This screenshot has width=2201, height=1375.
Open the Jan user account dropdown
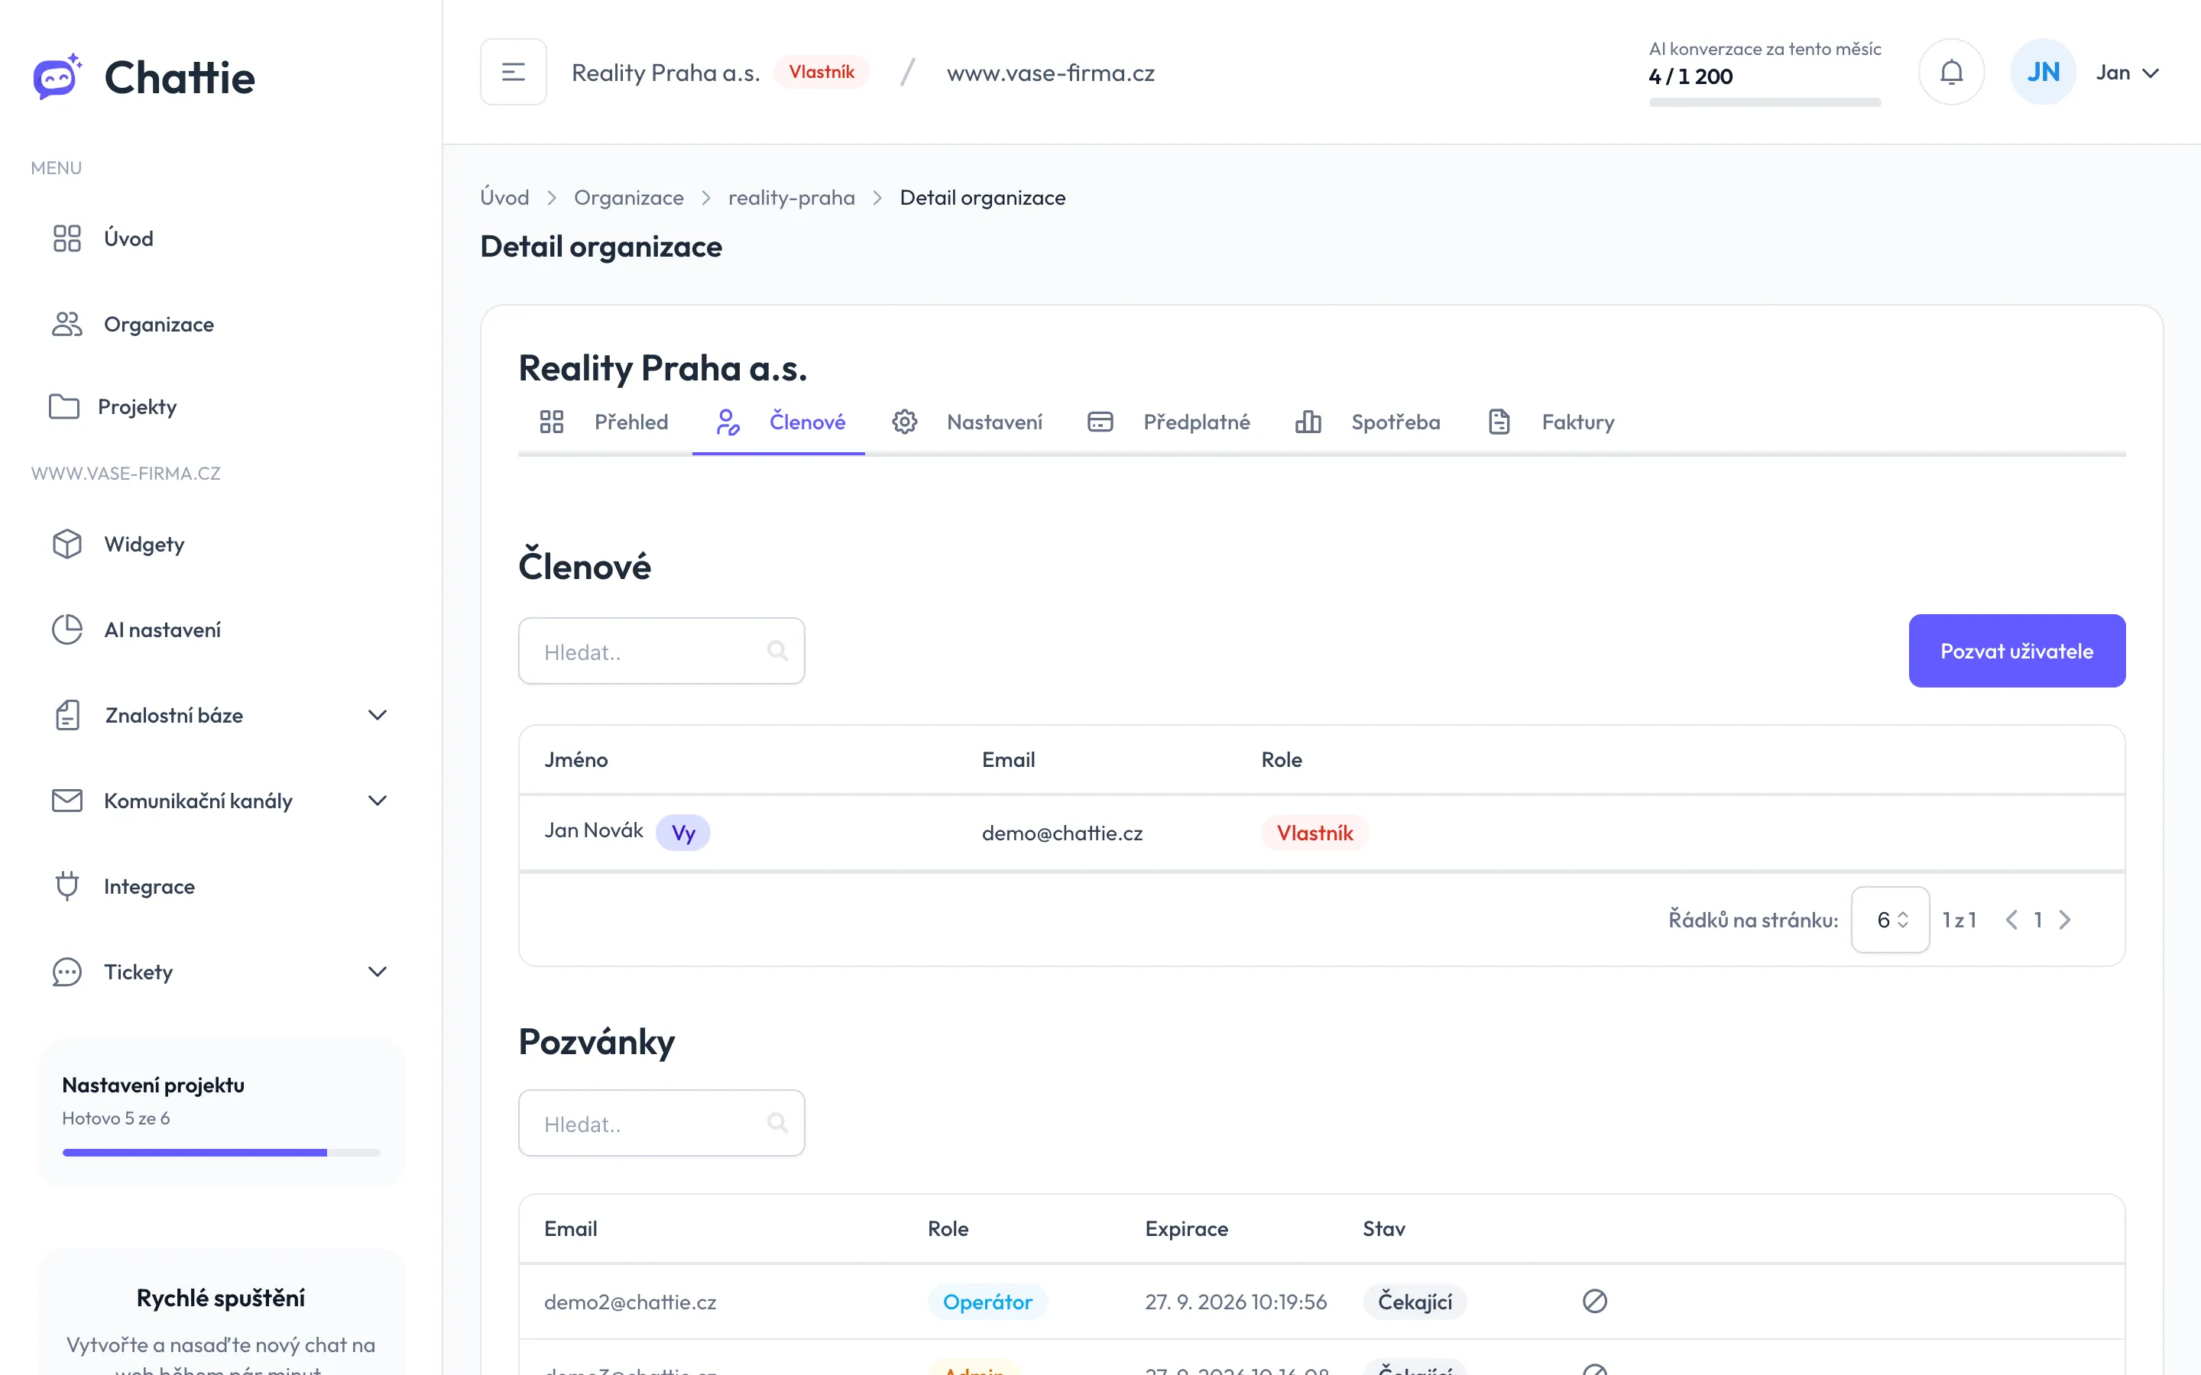[2128, 73]
